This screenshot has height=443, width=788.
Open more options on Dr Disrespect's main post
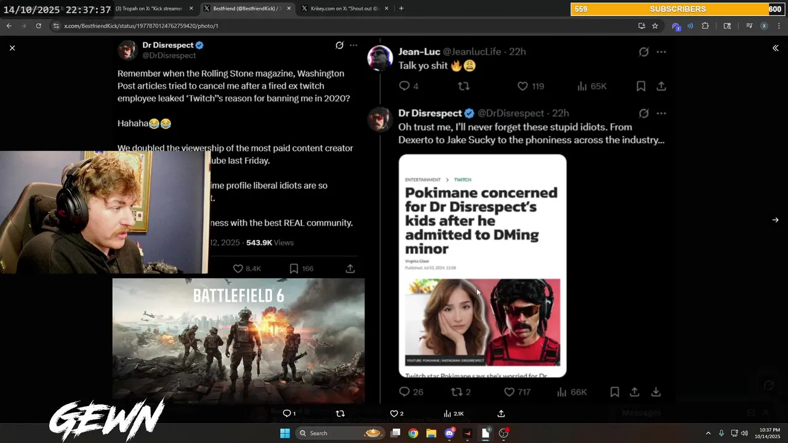353,46
